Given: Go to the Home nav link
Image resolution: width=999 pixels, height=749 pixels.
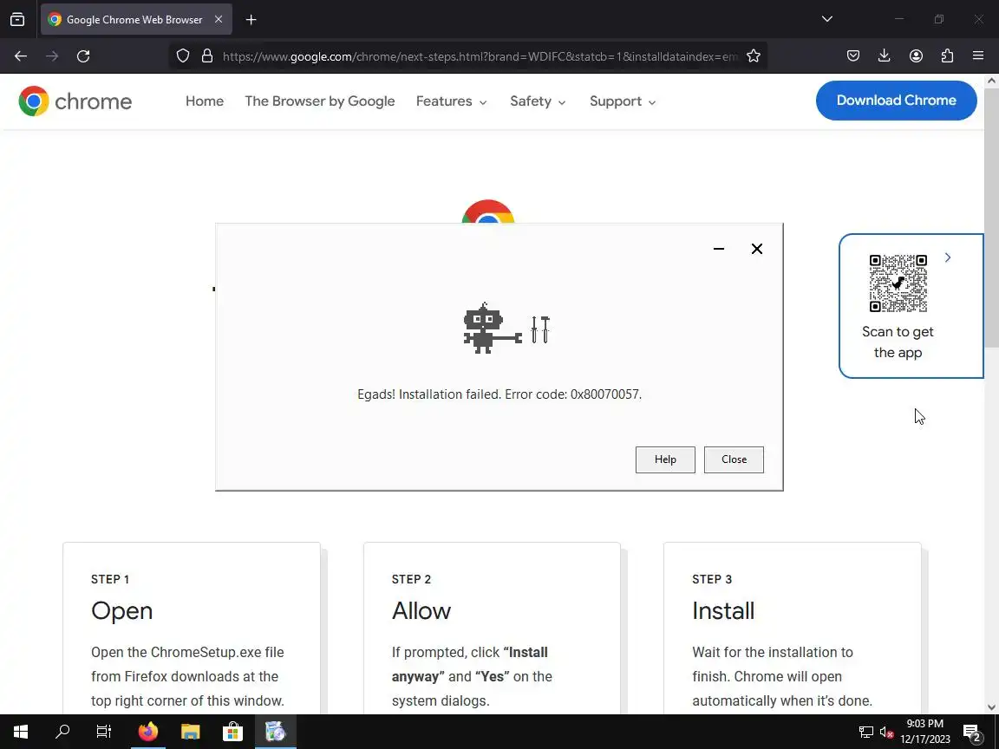Looking at the screenshot, I should [205, 101].
